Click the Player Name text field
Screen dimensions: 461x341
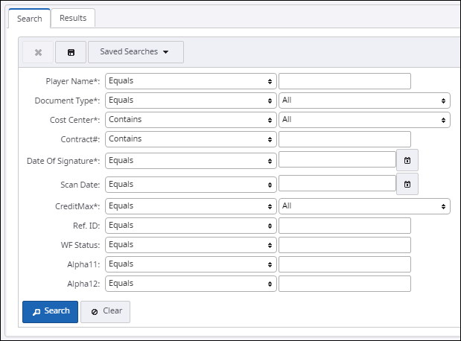point(344,81)
